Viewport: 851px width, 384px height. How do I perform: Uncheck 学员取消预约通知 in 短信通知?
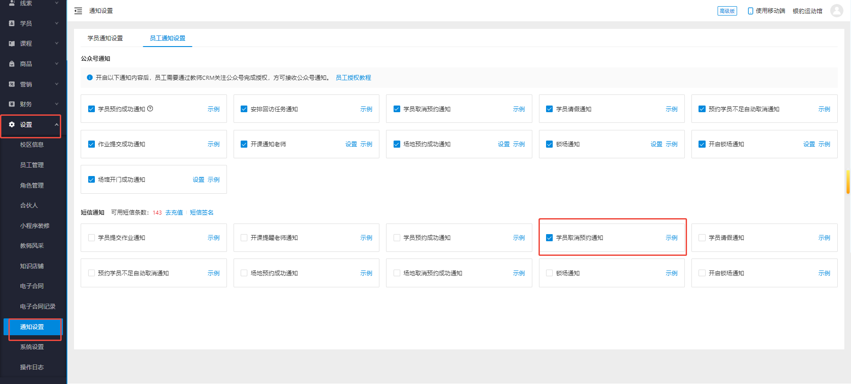549,238
